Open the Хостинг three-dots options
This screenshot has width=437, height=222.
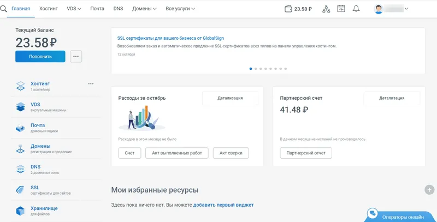(x=91, y=84)
